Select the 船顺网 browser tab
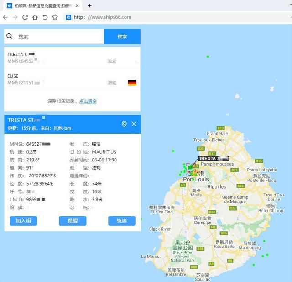 [42, 6]
